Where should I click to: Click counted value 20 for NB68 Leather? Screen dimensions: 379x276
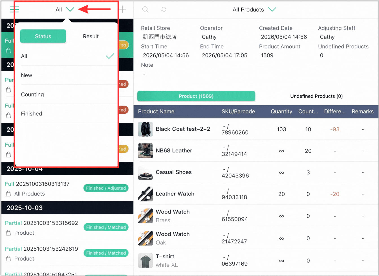point(308,151)
